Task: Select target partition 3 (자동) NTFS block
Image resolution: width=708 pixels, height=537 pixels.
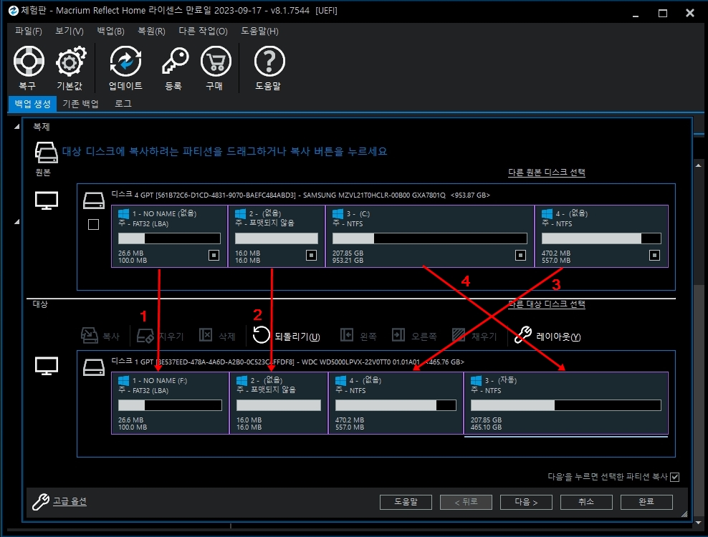Action: click(566, 403)
